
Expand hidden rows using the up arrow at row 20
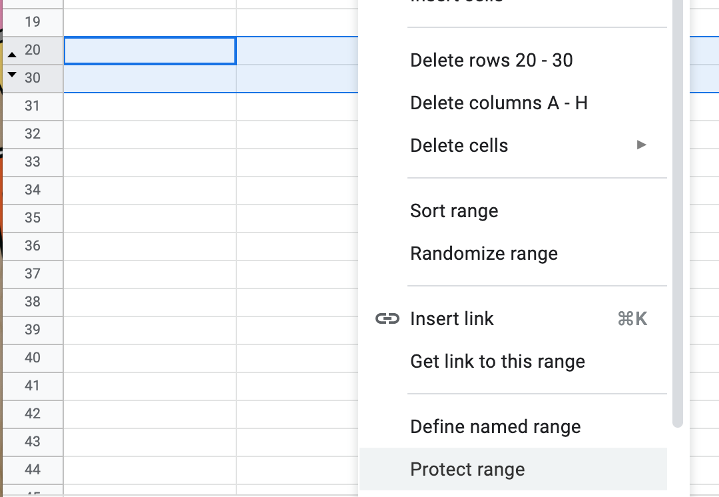coord(12,54)
